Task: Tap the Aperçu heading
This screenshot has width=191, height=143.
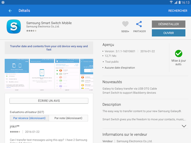Action: (x=108, y=45)
